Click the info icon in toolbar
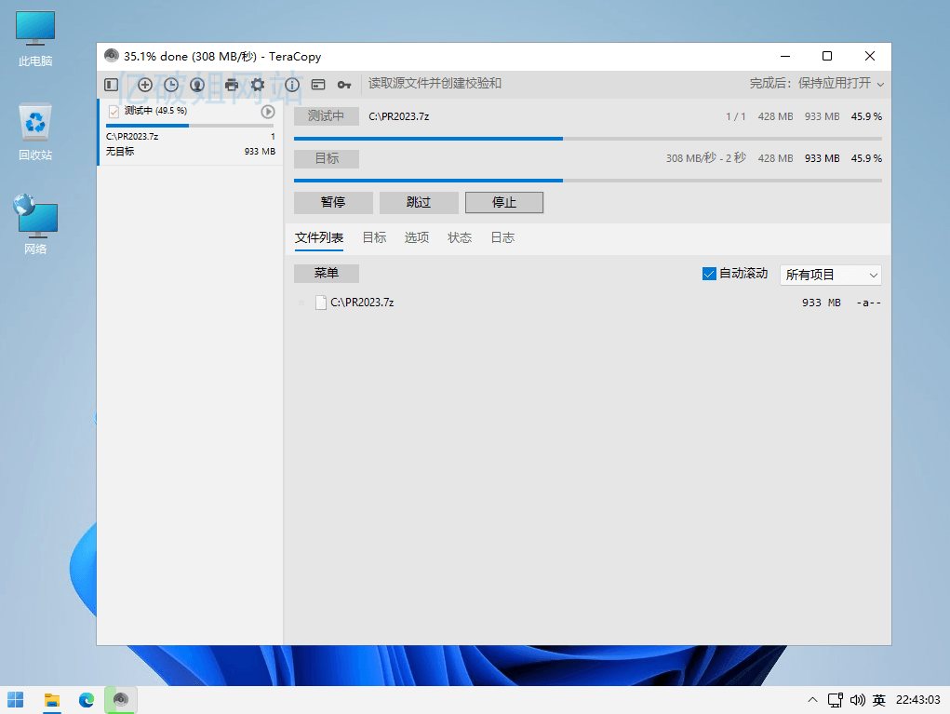Screen dimensions: 950x714 292,85
